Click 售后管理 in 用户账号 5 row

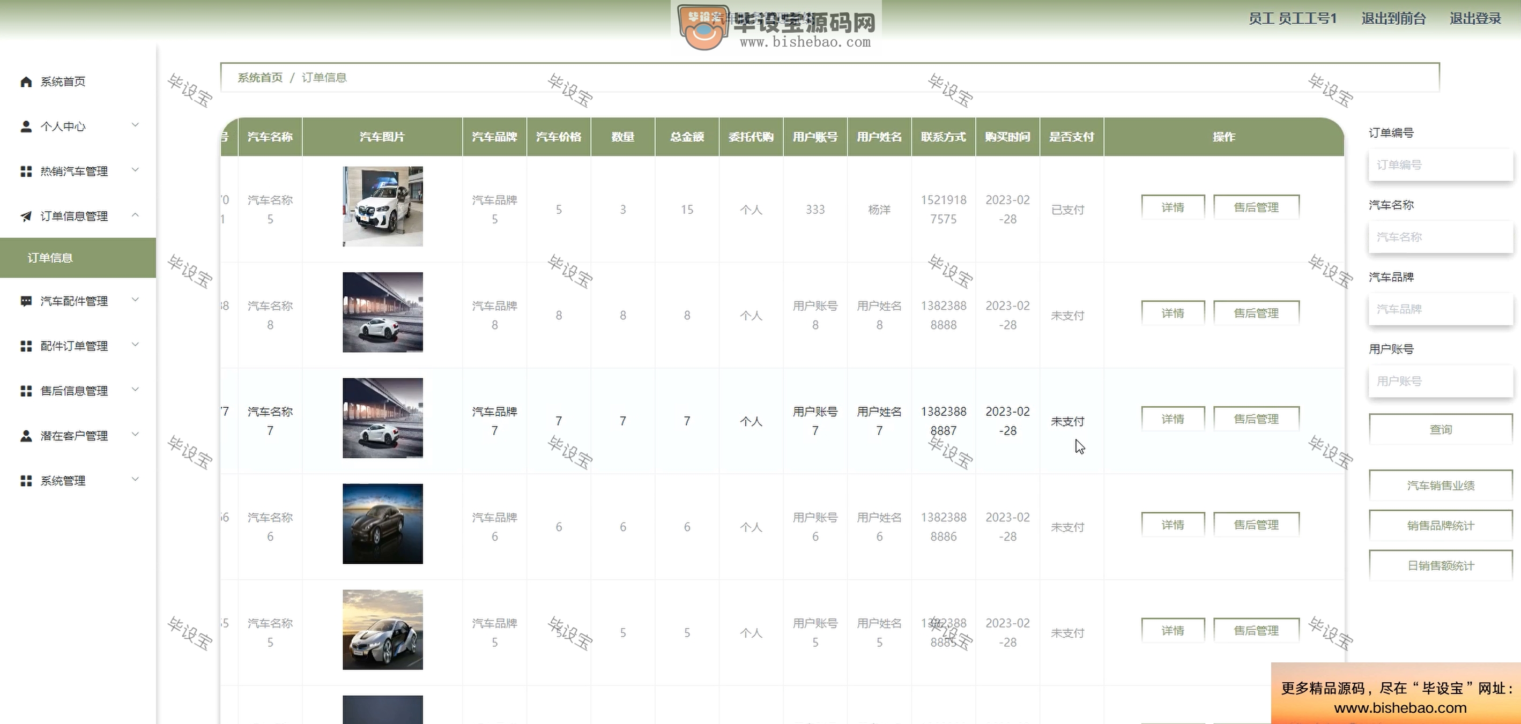tap(1256, 630)
